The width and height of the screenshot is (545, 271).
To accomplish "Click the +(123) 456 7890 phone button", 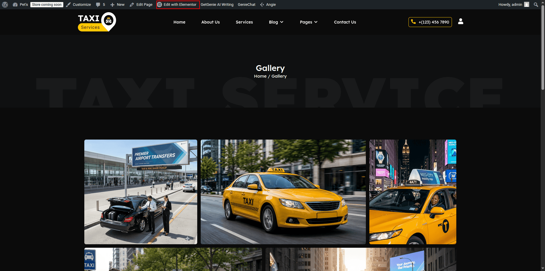I will [x=430, y=22].
